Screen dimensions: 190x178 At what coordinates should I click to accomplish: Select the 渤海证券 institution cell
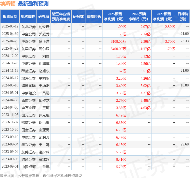tap(29, 78)
